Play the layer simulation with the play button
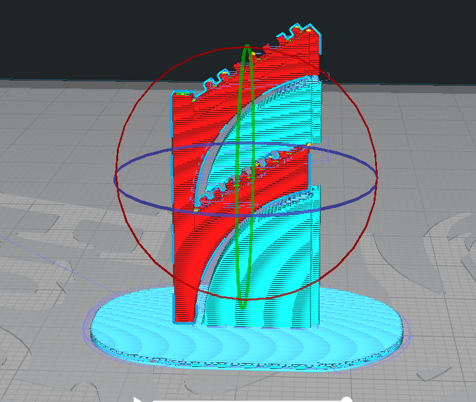Viewport: 476px width, 402px height. (x=138, y=399)
